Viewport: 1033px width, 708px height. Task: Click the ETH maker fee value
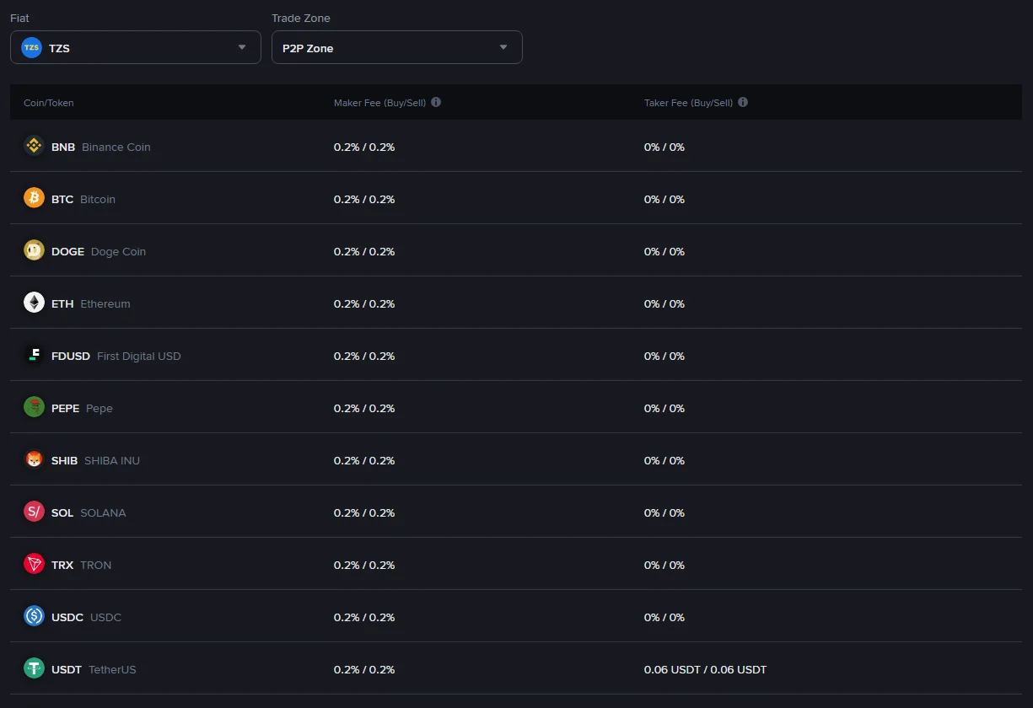364,303
